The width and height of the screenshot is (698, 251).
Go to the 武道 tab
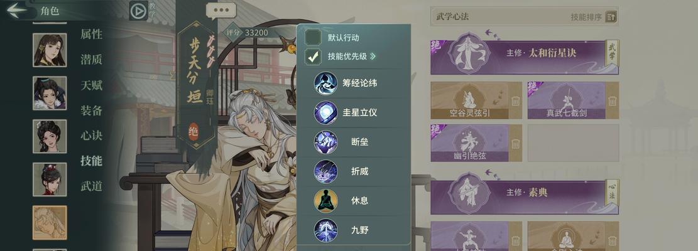tap(91, 186)
